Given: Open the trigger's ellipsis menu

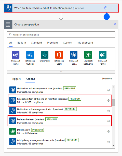Looking at the screenshot, I should (114, 8).
